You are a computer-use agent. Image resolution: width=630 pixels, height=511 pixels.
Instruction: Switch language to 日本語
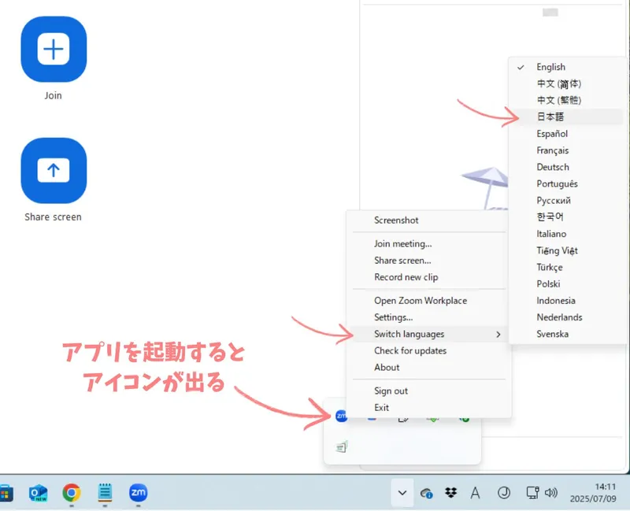[550, 117]
